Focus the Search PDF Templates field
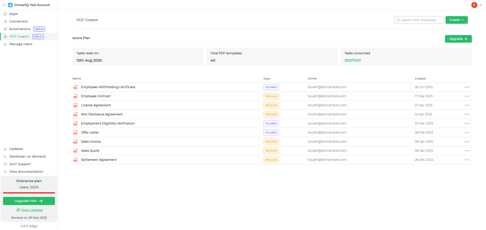Screen dimensions: 486x230 click(x=418, y=20)
